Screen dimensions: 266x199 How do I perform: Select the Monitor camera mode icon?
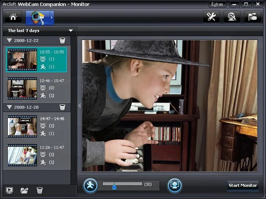(x=37, y=18)
